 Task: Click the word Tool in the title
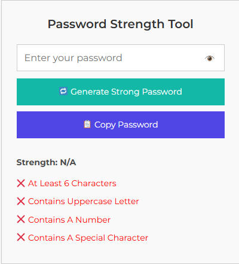(180, 24)
